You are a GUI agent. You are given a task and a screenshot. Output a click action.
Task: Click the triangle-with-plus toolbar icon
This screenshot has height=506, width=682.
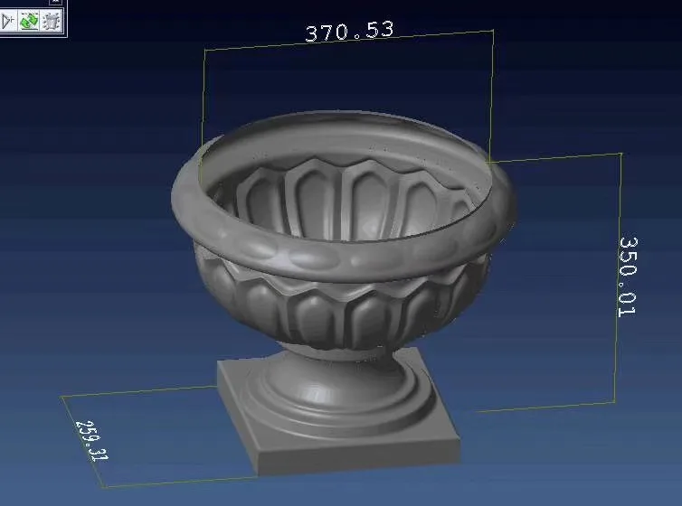pyautogui.click(x=7, y=21)
